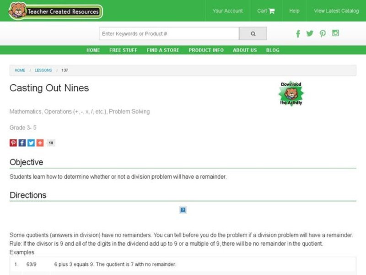Open the Product Info menu item
This screenshot has width=366, height=275.
(x=206, y=50)
